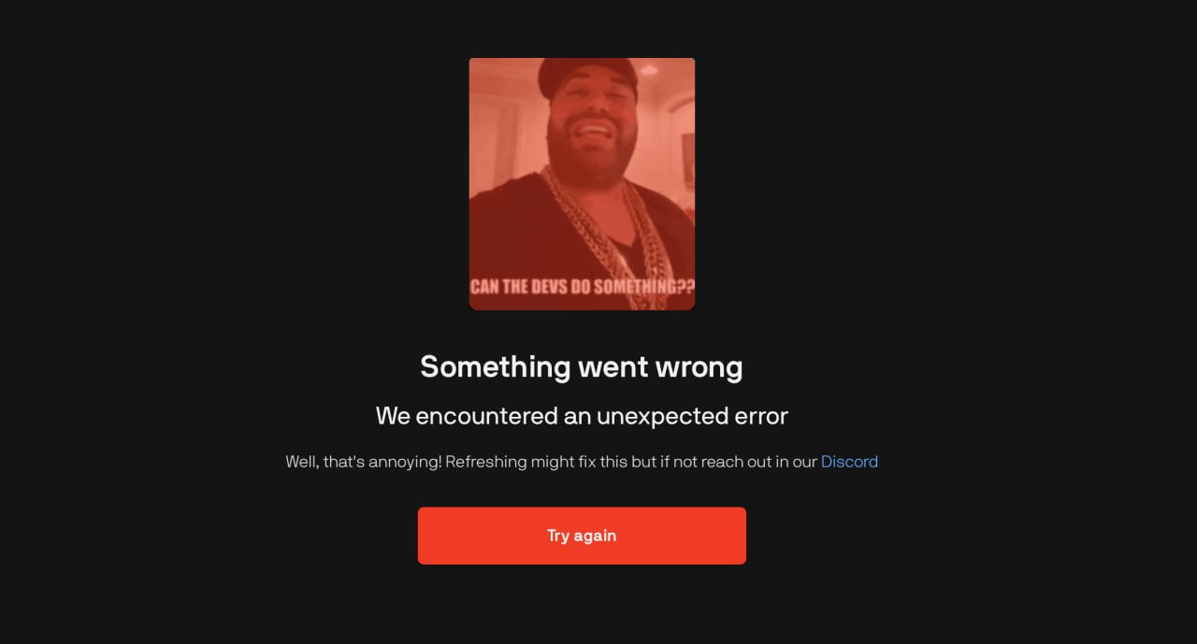The width and height of the screenshot is (1197, 644).
Task: Click the 'Well, that's annoying!' sentence
Action: 364,462
